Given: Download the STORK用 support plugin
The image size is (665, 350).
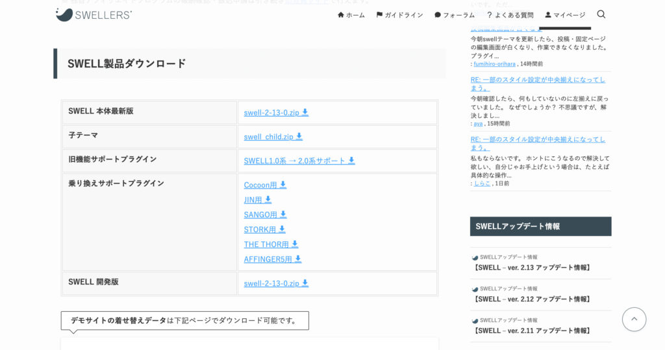Looking at the screenshot, I should 260,229.
